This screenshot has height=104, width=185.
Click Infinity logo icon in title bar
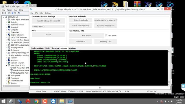31,9
